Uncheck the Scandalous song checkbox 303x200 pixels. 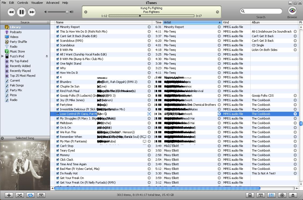click(57, 45)
